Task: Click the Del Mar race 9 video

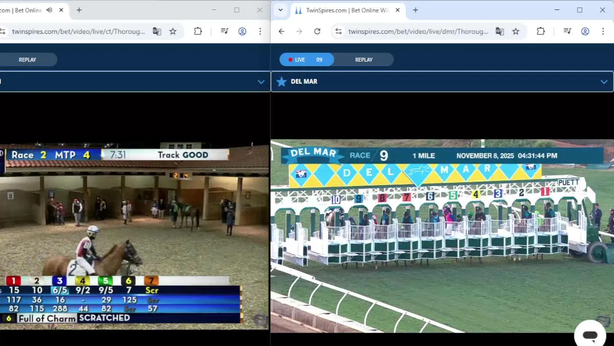Action: tap(442, 236)
